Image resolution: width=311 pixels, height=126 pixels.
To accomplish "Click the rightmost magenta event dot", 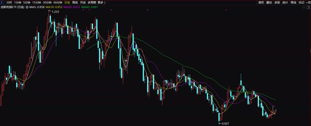I will tap(226, 10).
